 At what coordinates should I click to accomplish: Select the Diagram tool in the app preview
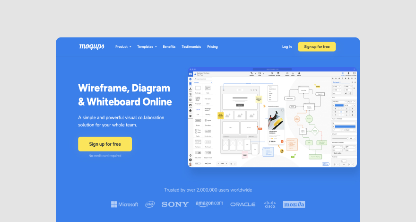[251, 74]
